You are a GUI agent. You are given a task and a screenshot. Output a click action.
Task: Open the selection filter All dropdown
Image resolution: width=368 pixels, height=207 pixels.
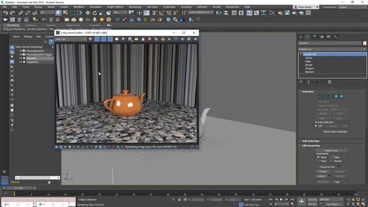(47, 13)
